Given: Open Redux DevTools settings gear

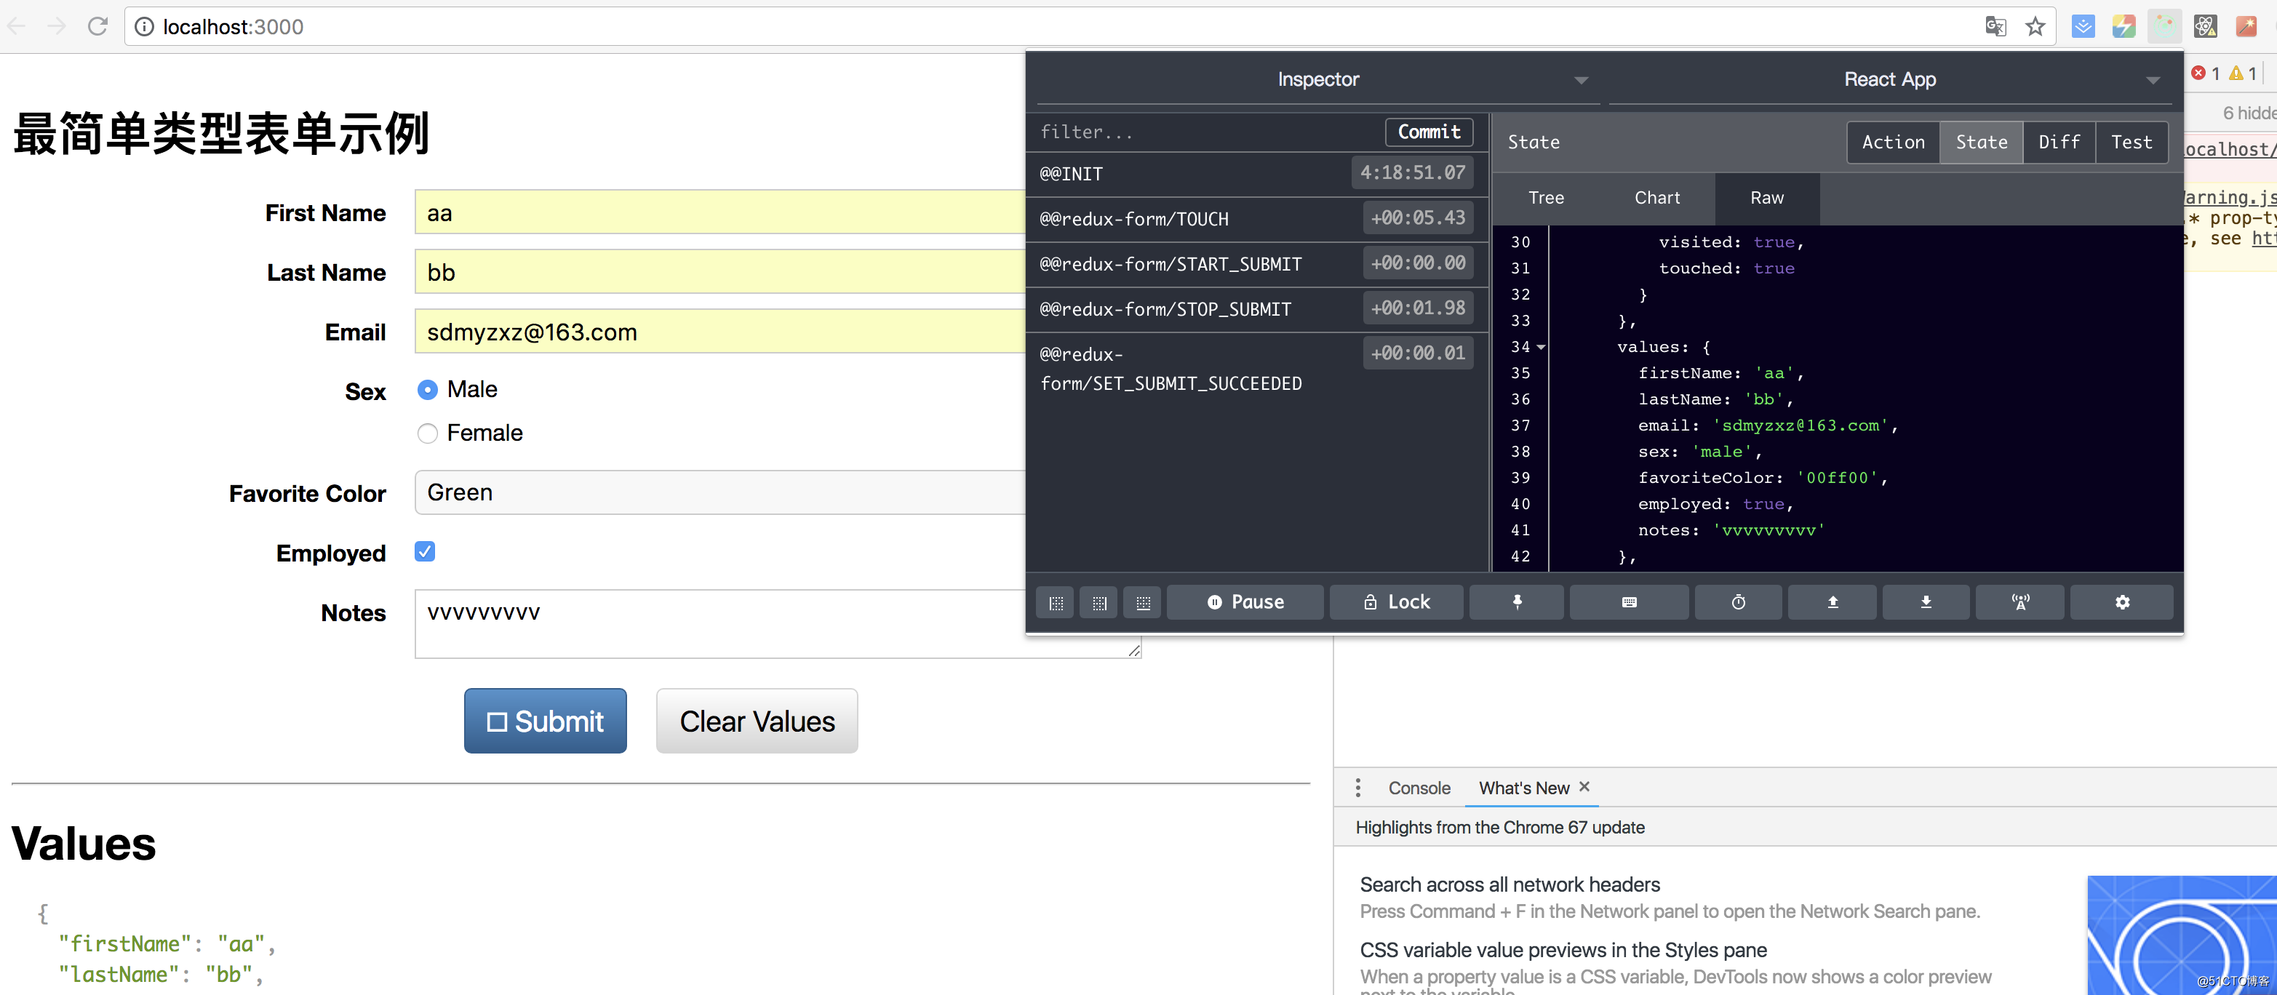Looking at the screenshot, I should 2121,603.
